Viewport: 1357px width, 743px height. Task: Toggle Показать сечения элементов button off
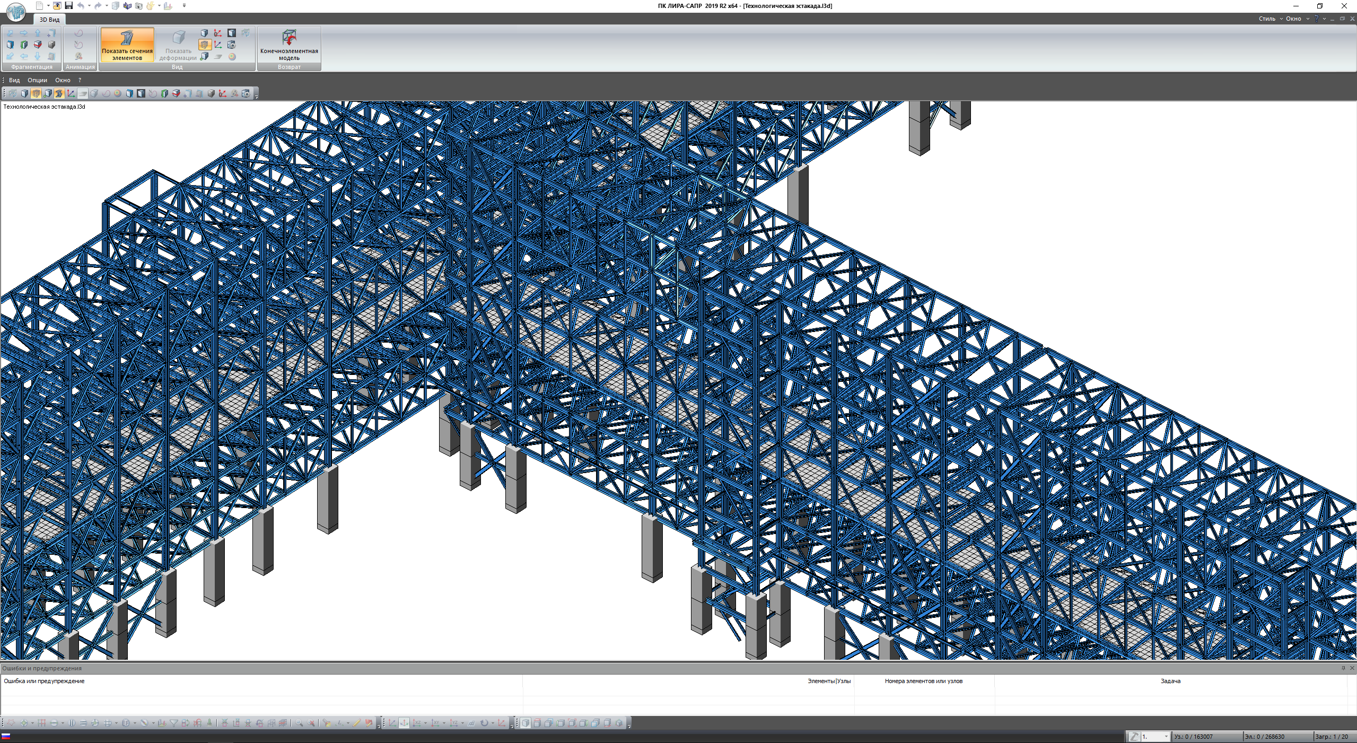[x=127, y=45]
